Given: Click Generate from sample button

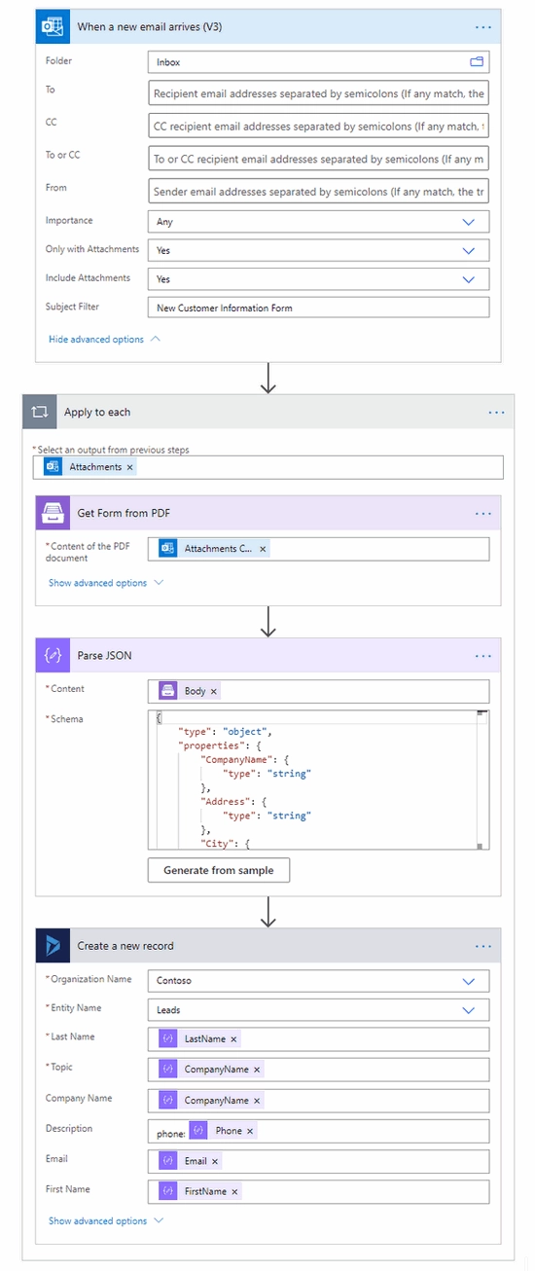Looking at the screenshot, I should pyautogui.click(x=219, y=870).
